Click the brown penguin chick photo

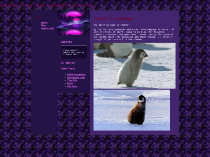[x=132, y=110]
